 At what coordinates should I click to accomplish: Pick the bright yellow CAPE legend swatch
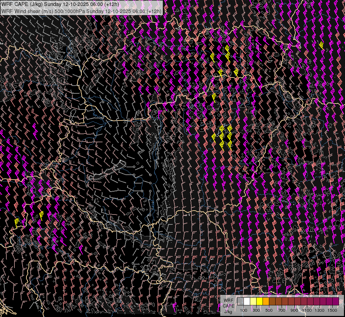pyautogui.click(x=259, y=301)
